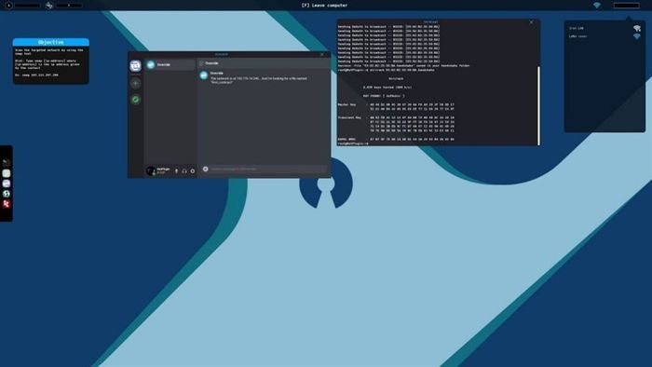
Task: Open the green explore compass icon
Action: pos(136,100)
